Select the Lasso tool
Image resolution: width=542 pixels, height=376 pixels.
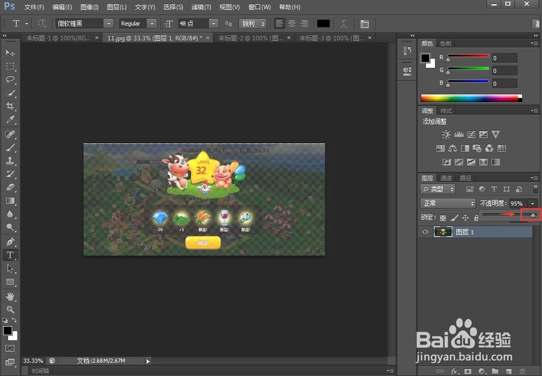click(10, 79)
